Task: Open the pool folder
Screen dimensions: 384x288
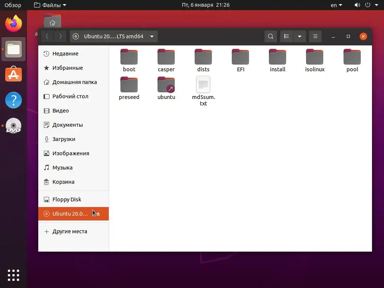Action: click(x=352, y=60)
